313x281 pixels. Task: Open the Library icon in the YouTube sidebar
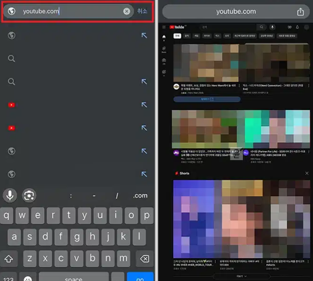pos(164,73)
